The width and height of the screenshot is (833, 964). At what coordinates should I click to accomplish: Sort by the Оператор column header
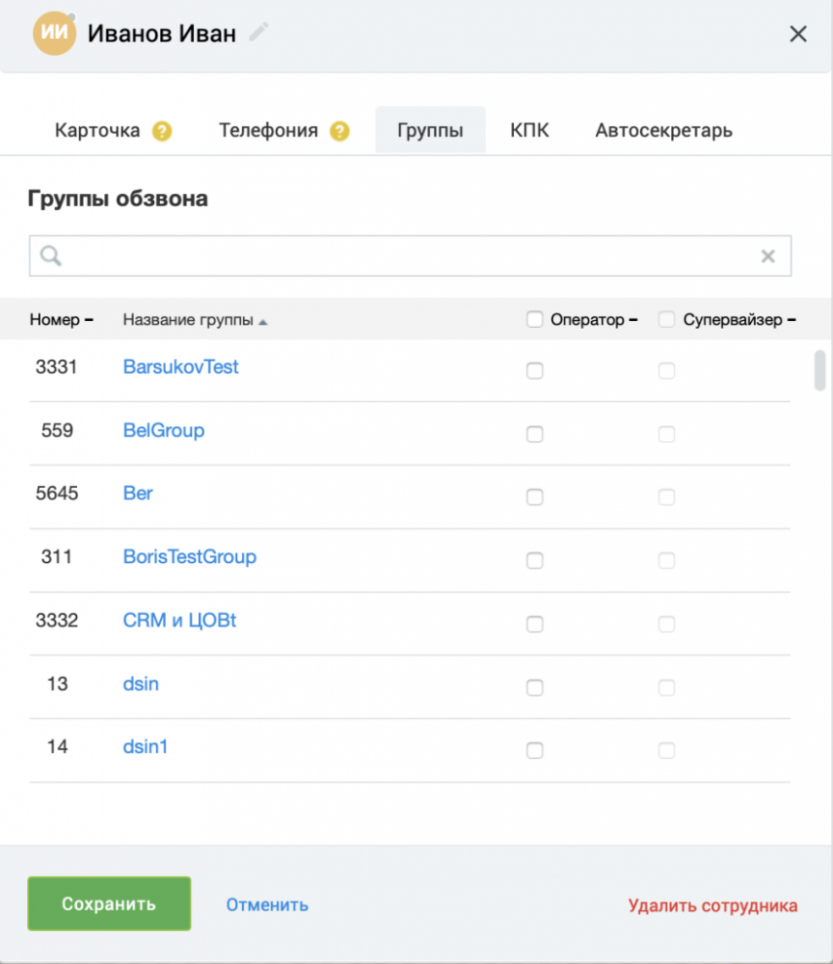pyautogui.click(x=594, y=320)
